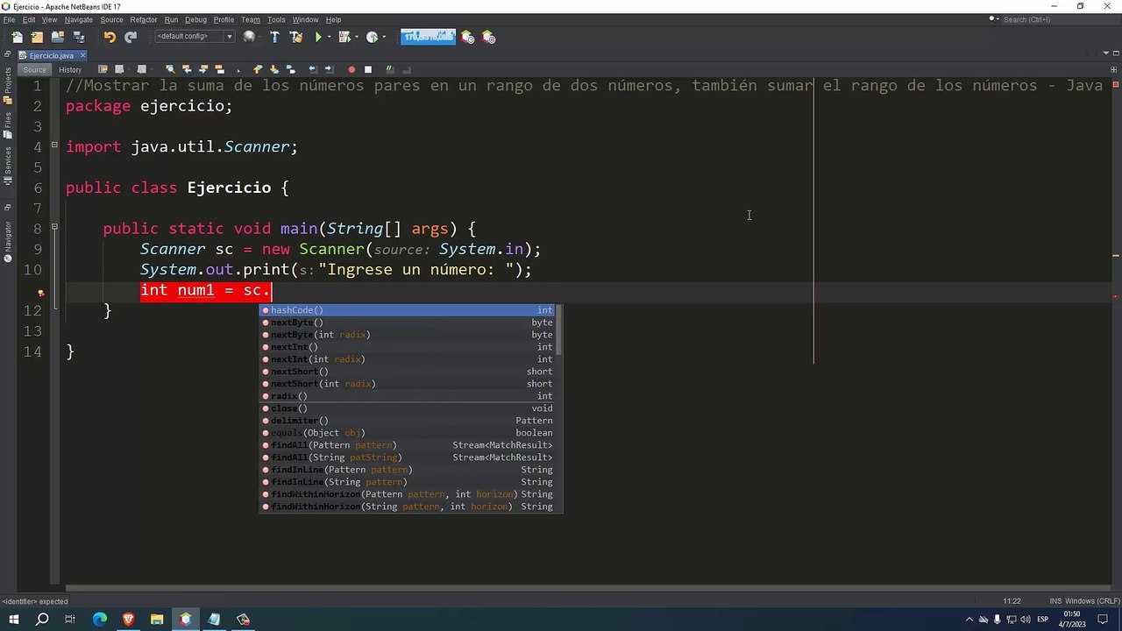The image size is (1122, 631).
Task: Choose delimiter() from the suggestions
Action: pyautogui.click(x=408, y=421)
